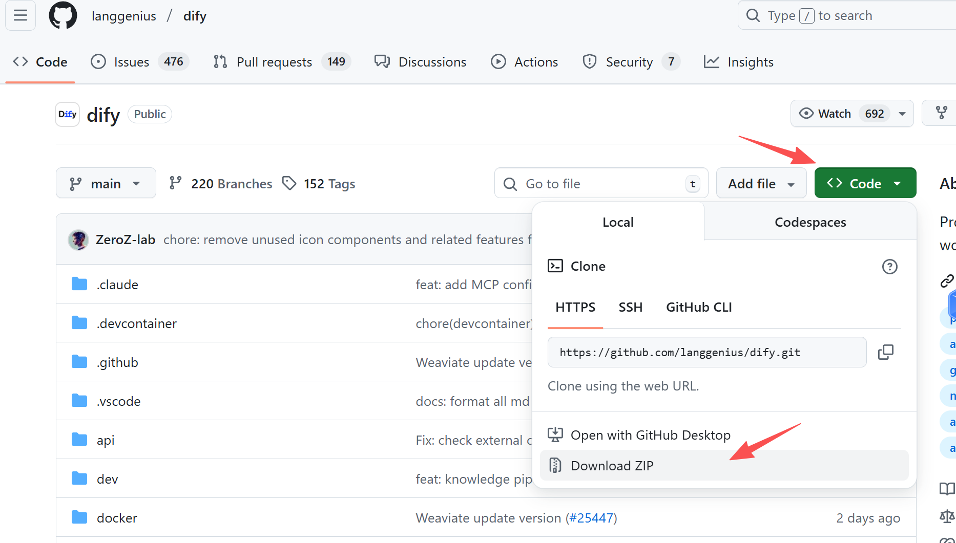Screen dimensions: 956x543
Task: Open the api folder
Action: [106, 440]
